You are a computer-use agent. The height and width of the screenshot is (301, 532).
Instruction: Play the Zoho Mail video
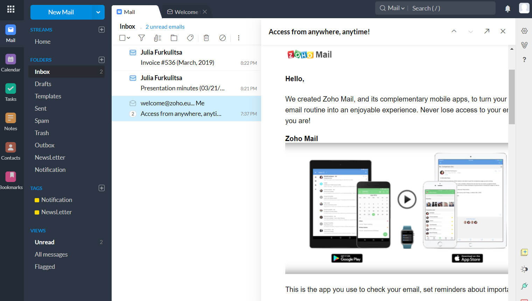pyautogui.click(x=407, y=199)
